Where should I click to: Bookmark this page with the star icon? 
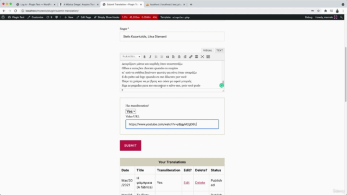[x=318, y=11]
